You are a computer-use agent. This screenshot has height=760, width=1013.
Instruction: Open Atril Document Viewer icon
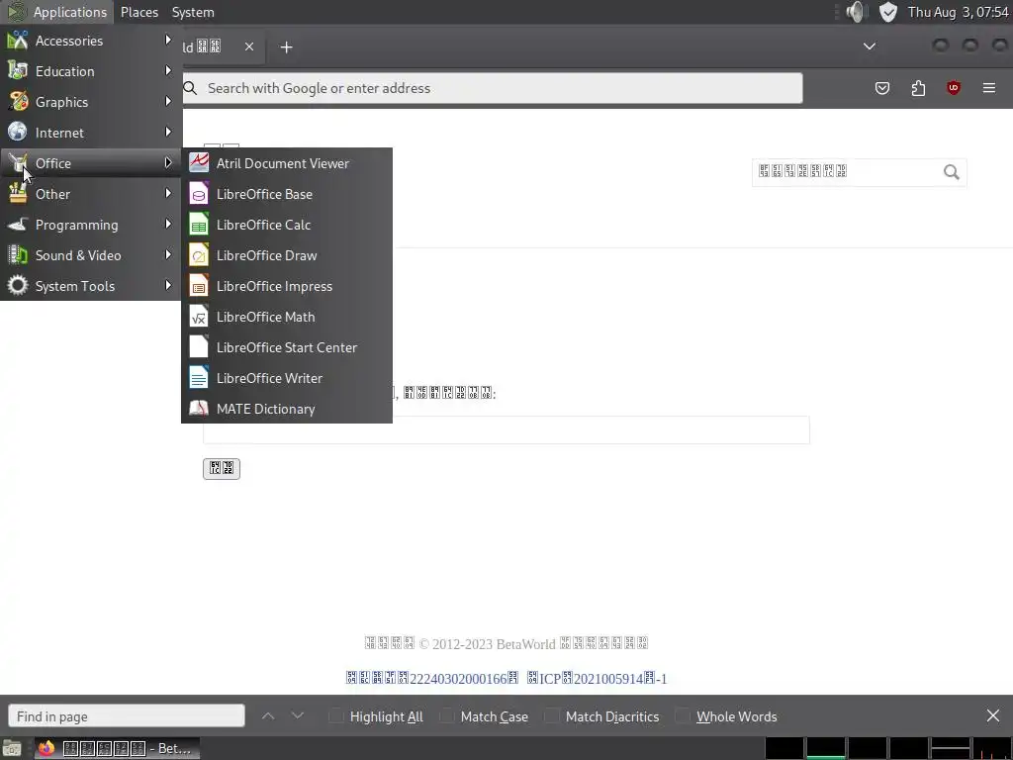(198, 163)
